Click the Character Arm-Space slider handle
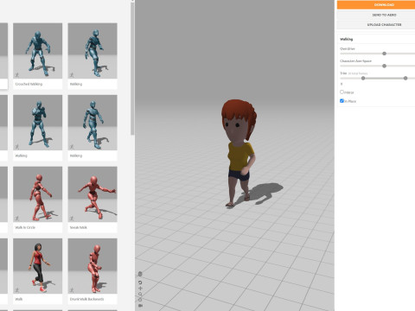 tap(384, 66)
